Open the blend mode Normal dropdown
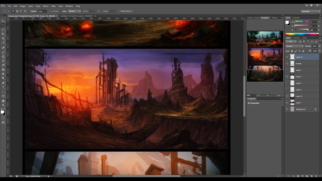 [295, 46]
